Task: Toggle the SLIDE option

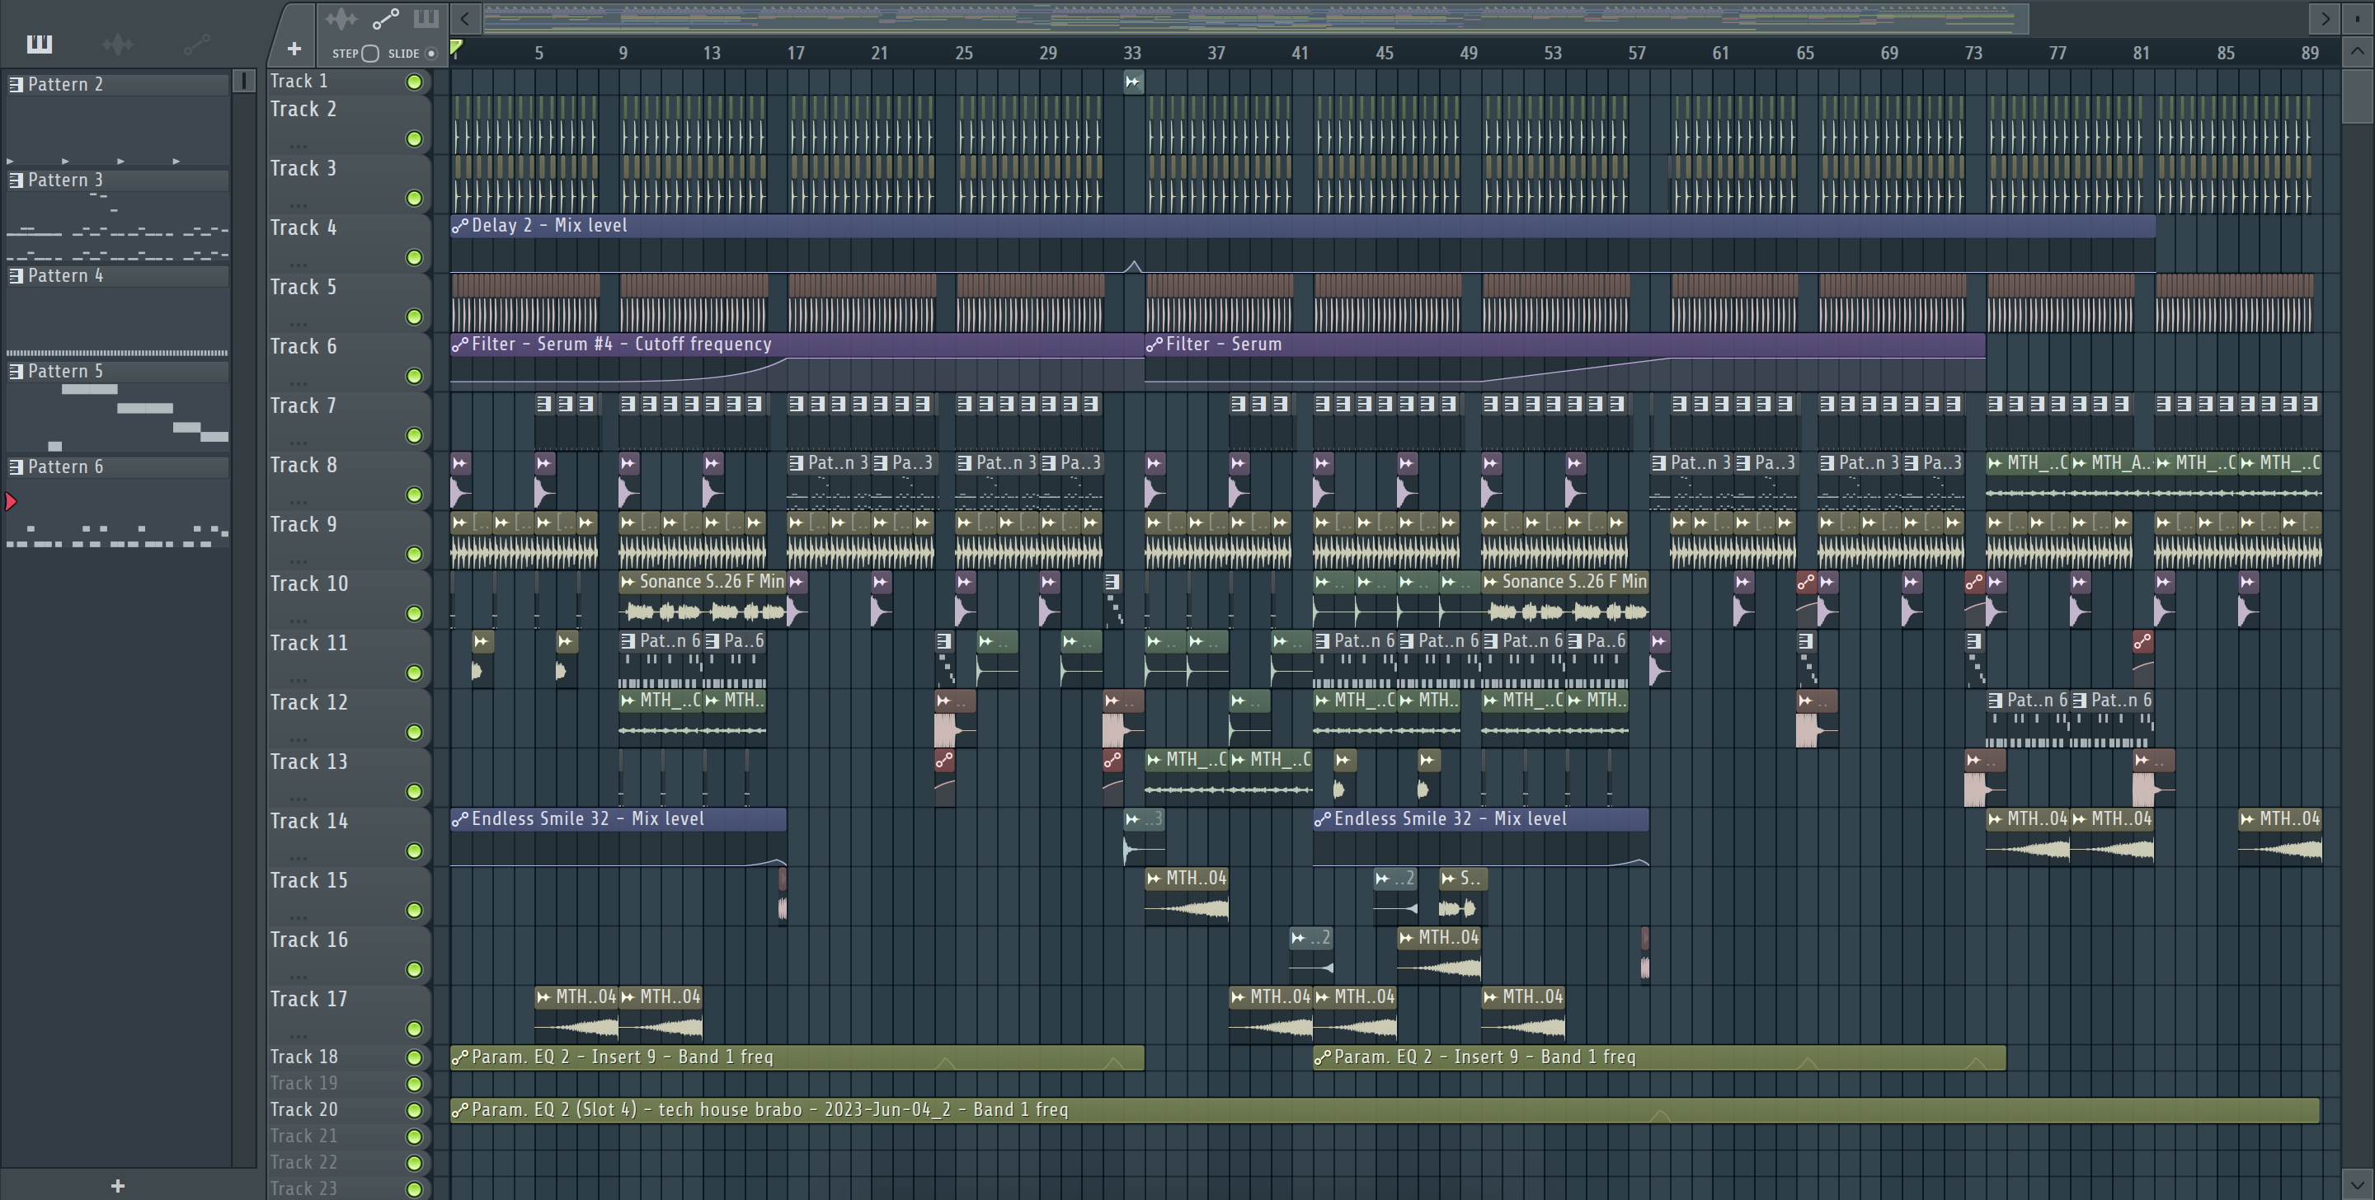Action: pyautogui.click(x=430, y=54)
